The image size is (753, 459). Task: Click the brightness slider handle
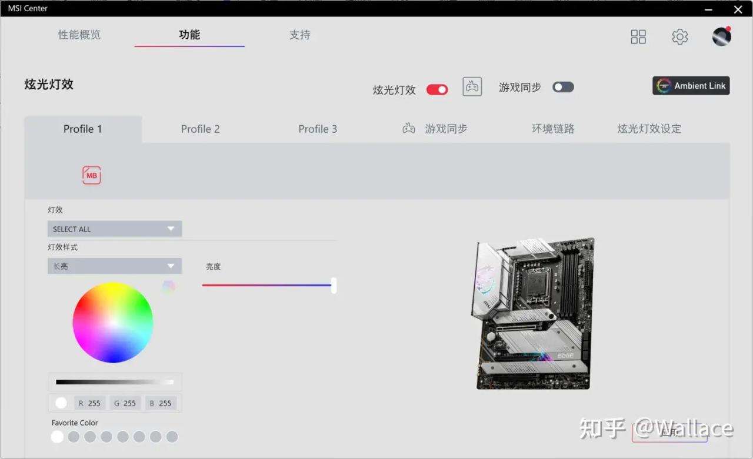point(334,286)
